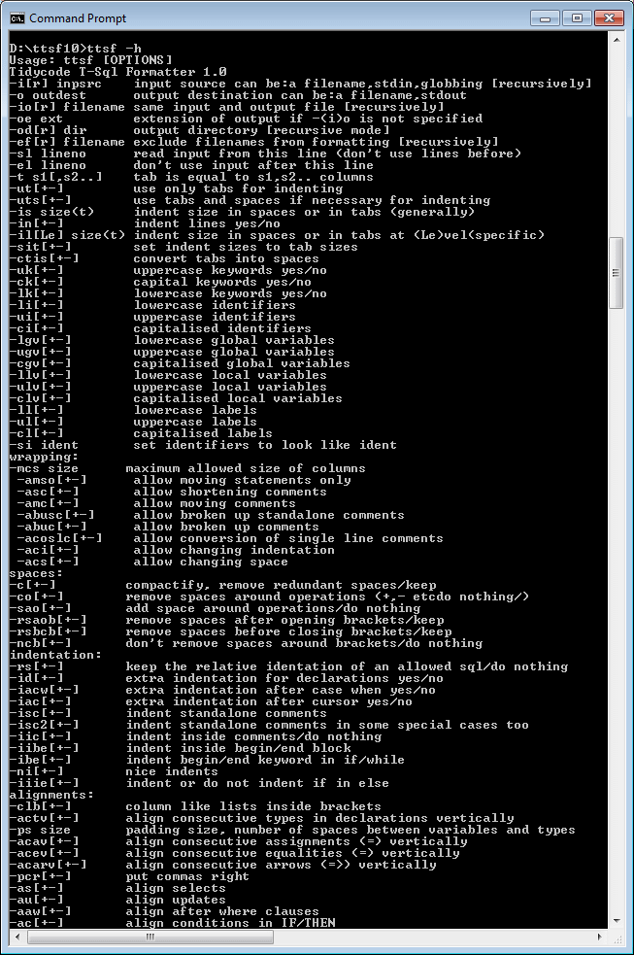Click vertical scrollbar track below the thumb
The image size is (634, 955).
pyautogui.click(x=617, y=609)
